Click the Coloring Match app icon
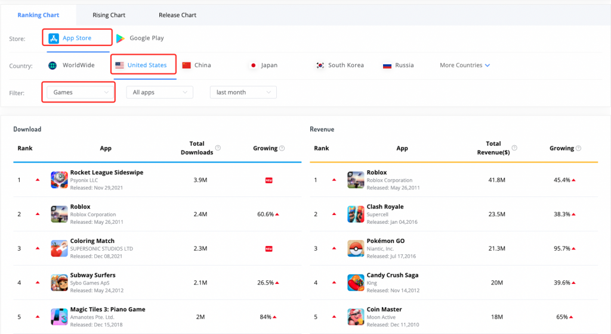Screen dimensions: 611x334 59,248
